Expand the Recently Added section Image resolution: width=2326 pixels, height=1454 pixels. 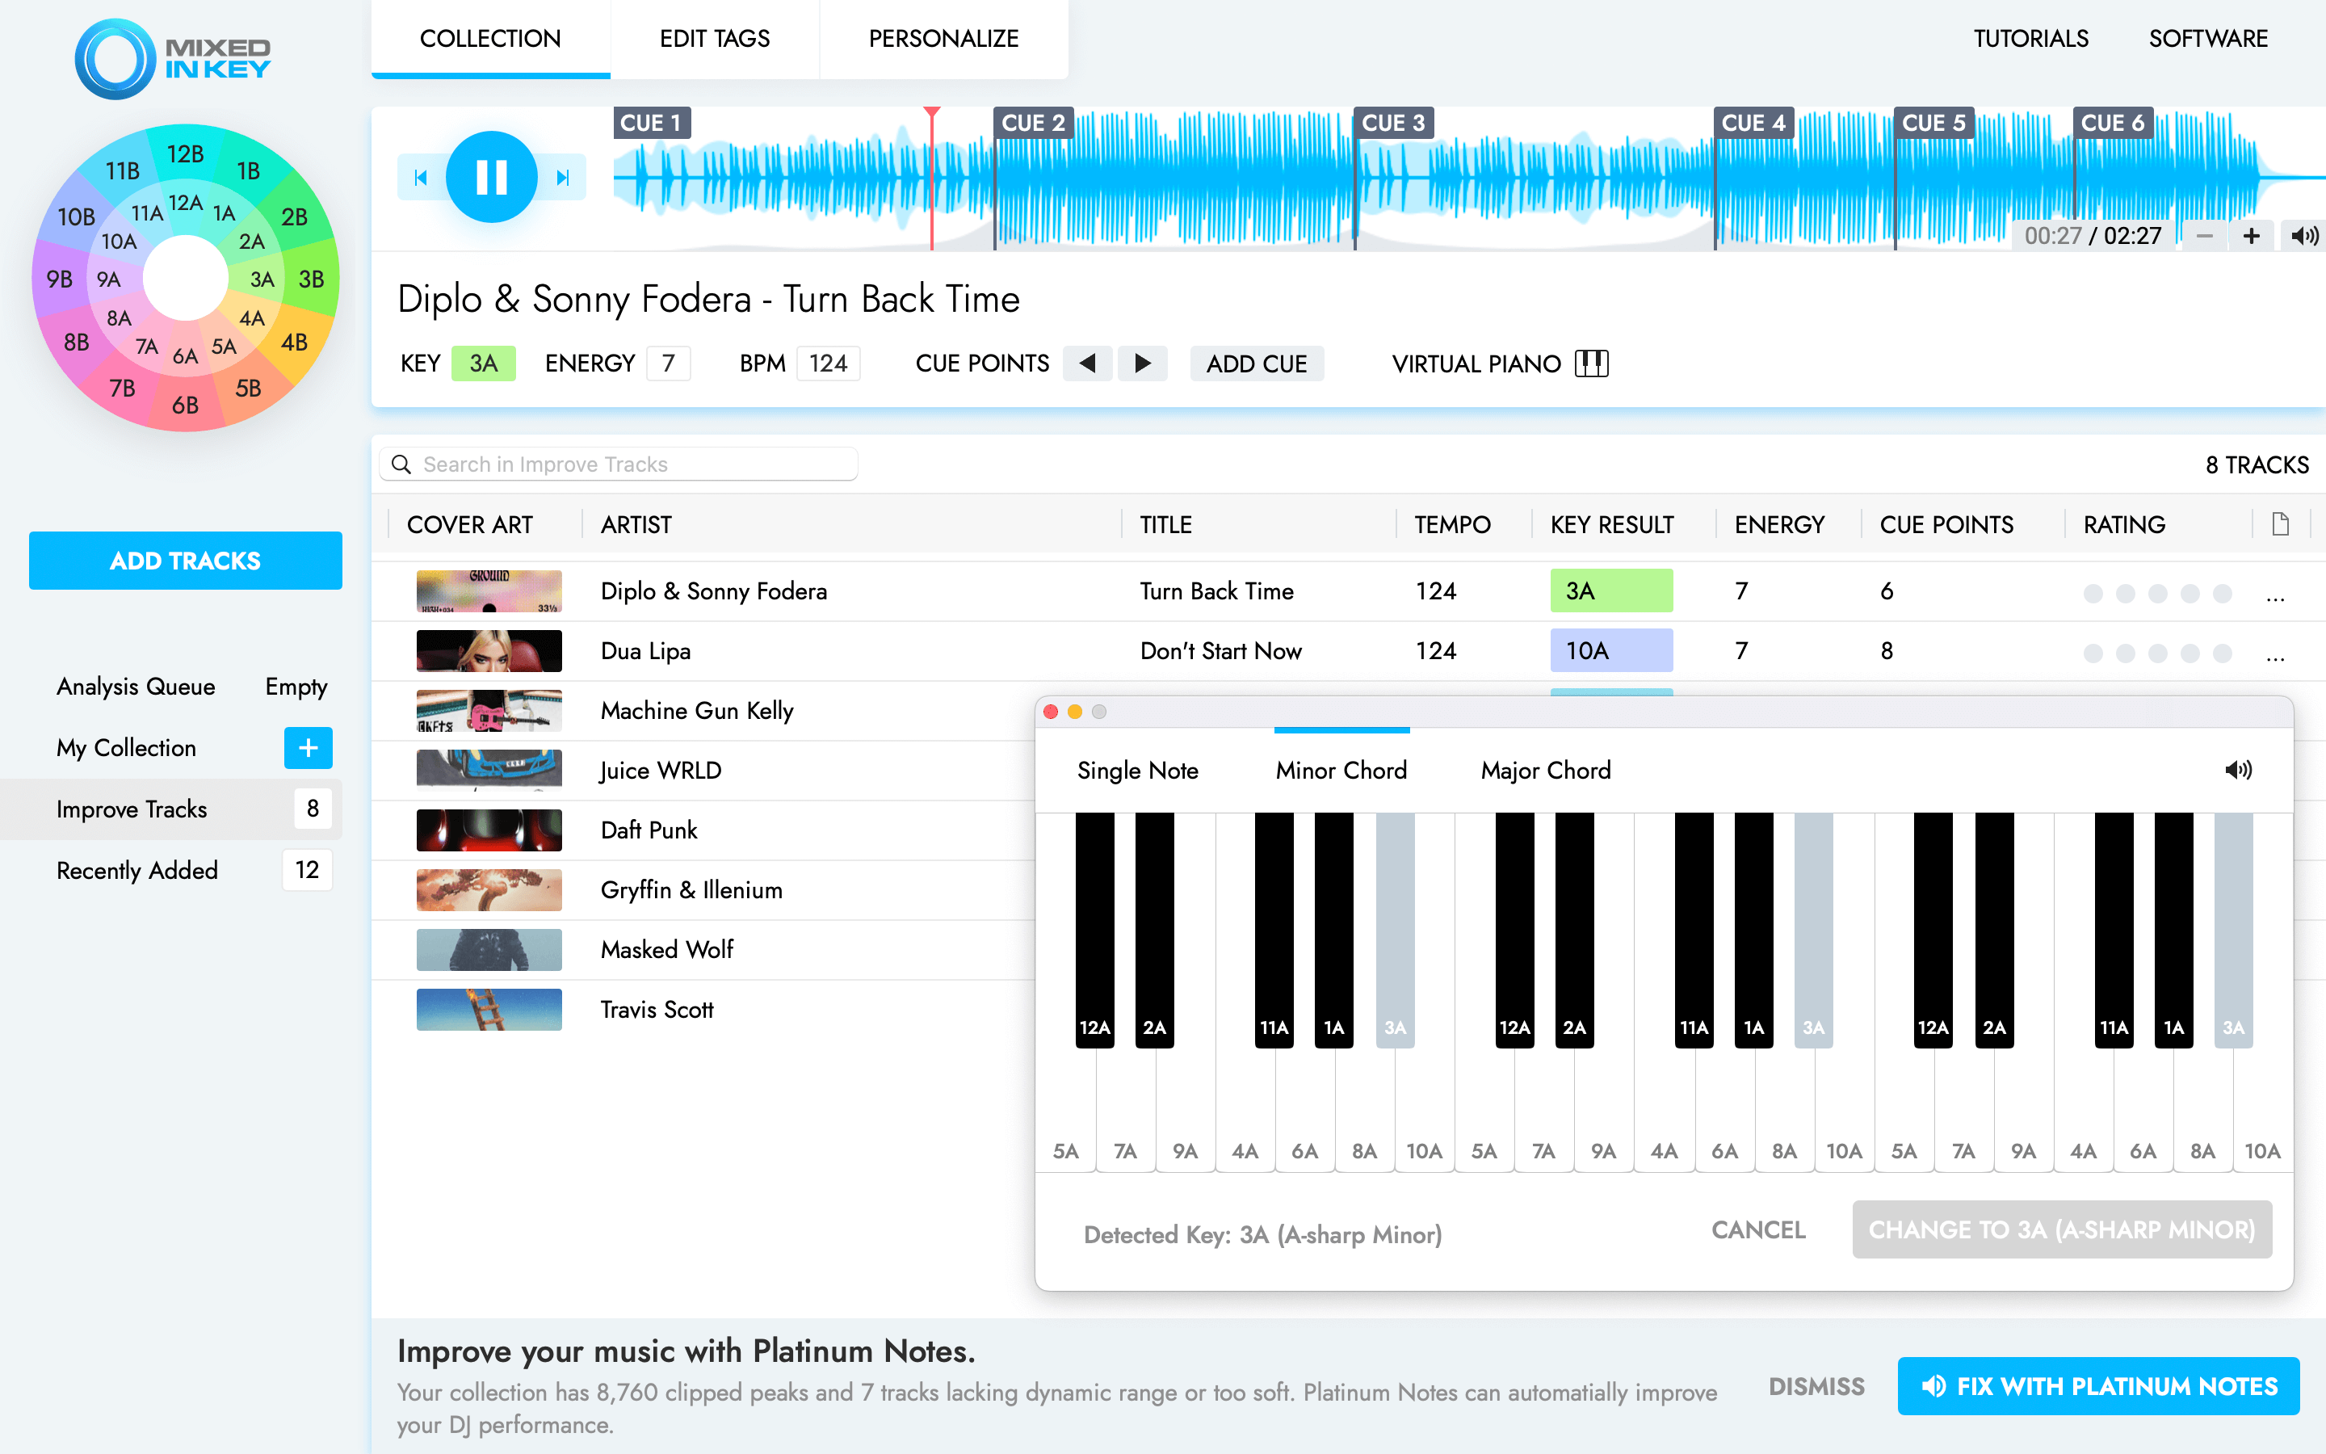[137, 871]
